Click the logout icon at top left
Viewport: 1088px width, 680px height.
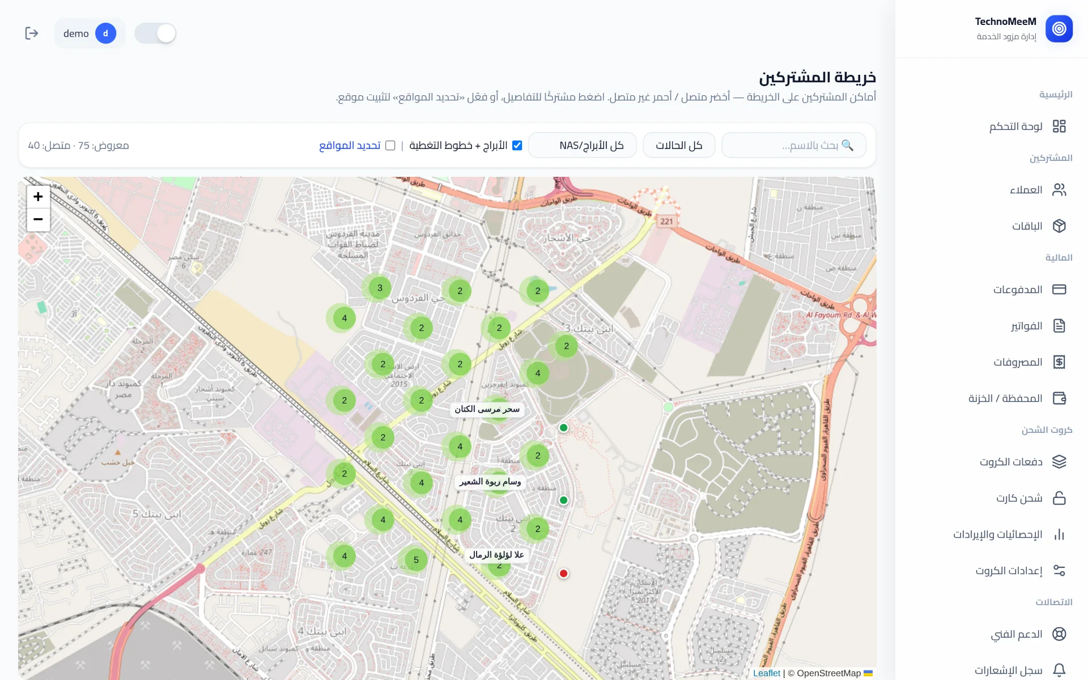[32, 33]
